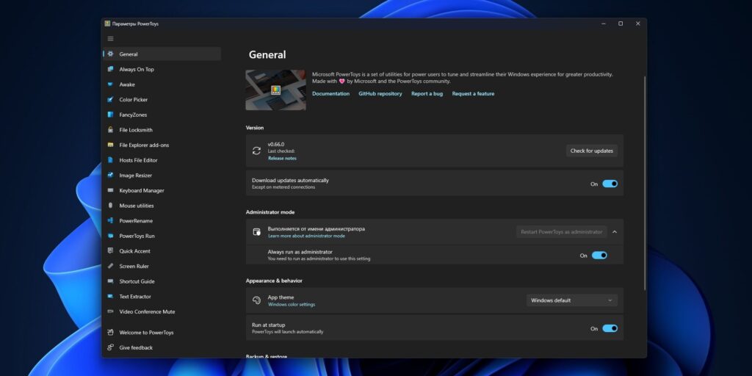Click the Report a bug link
Screen dimensions: 752x376
(x=427, y=94)
